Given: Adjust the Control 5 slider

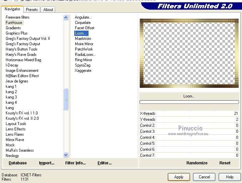Looking at the screenshot, I should point(189,143).
